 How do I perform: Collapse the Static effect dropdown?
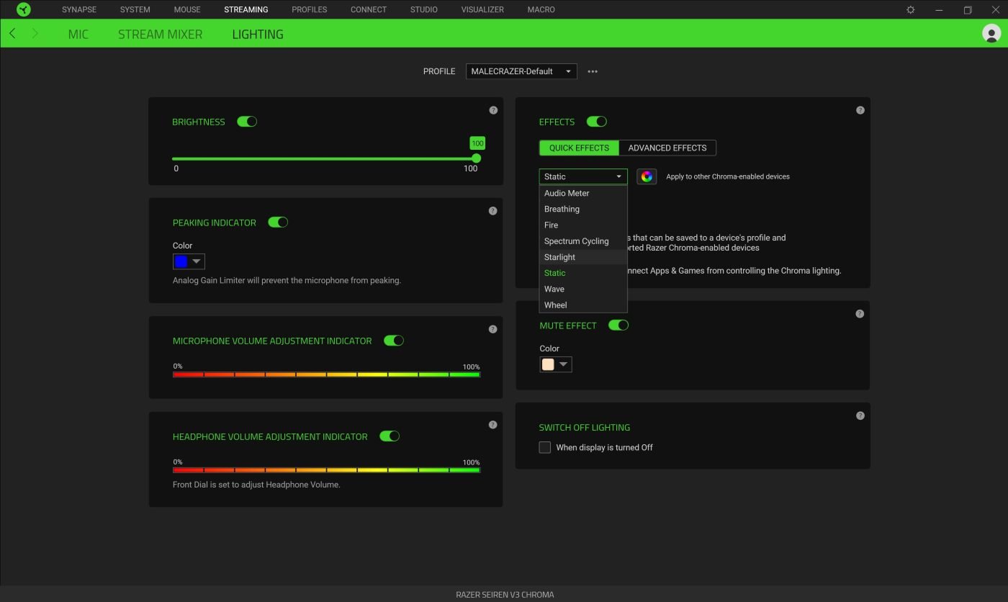(x=583, y=176)
